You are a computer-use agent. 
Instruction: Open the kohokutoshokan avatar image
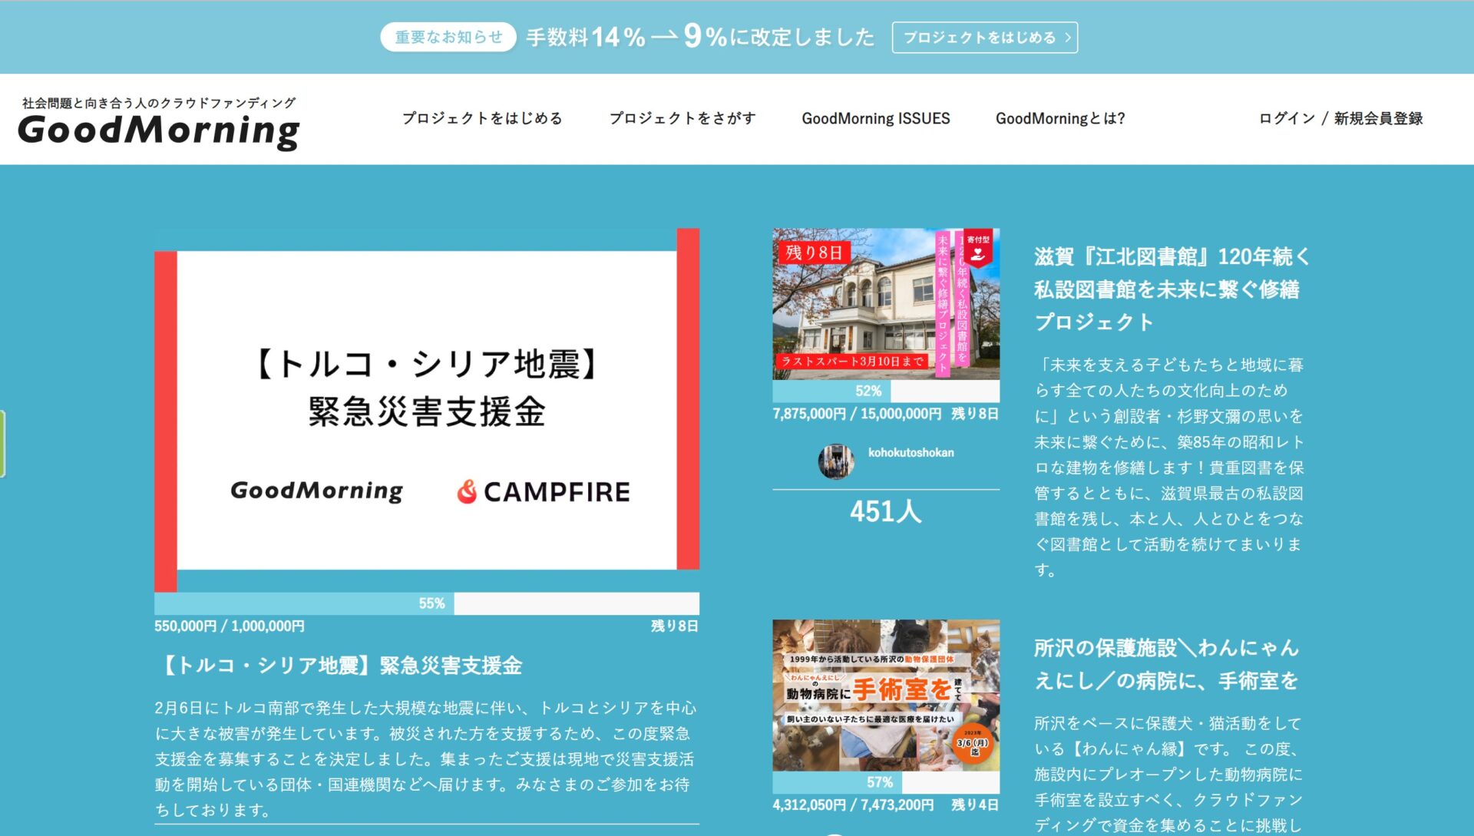coord(836,461)
